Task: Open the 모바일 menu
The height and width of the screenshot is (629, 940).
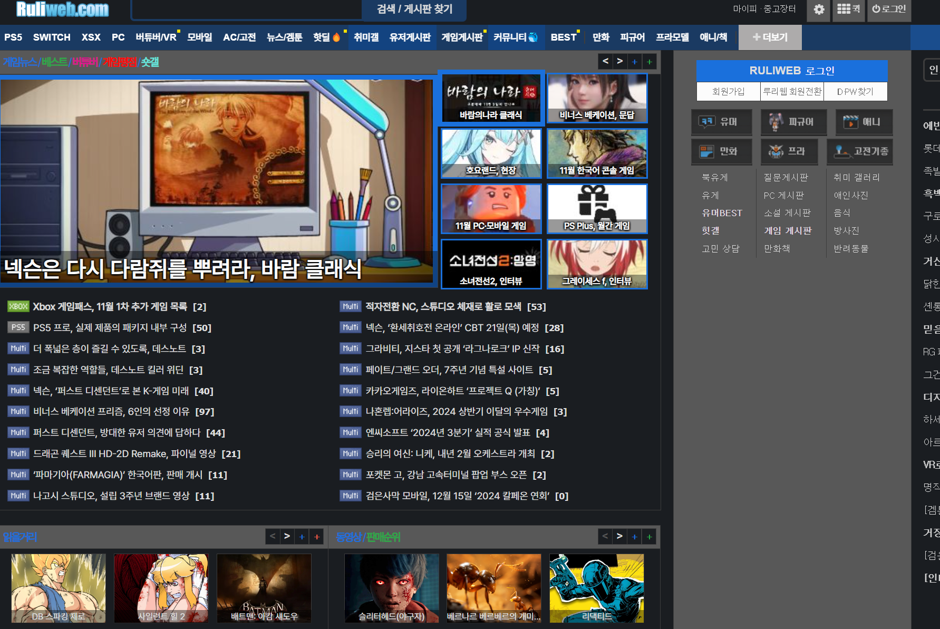Action: coord(200,37)
